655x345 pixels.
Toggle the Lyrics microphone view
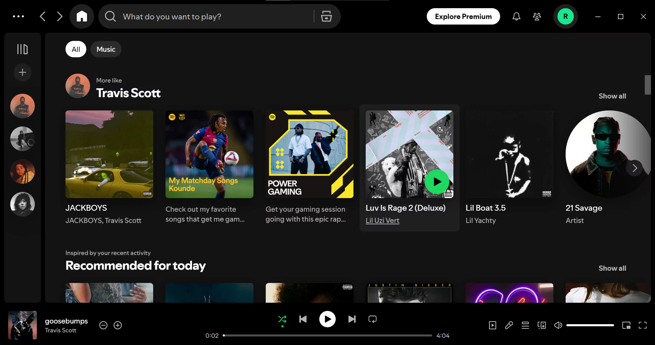pyautogui.click(x=509, y=325)
